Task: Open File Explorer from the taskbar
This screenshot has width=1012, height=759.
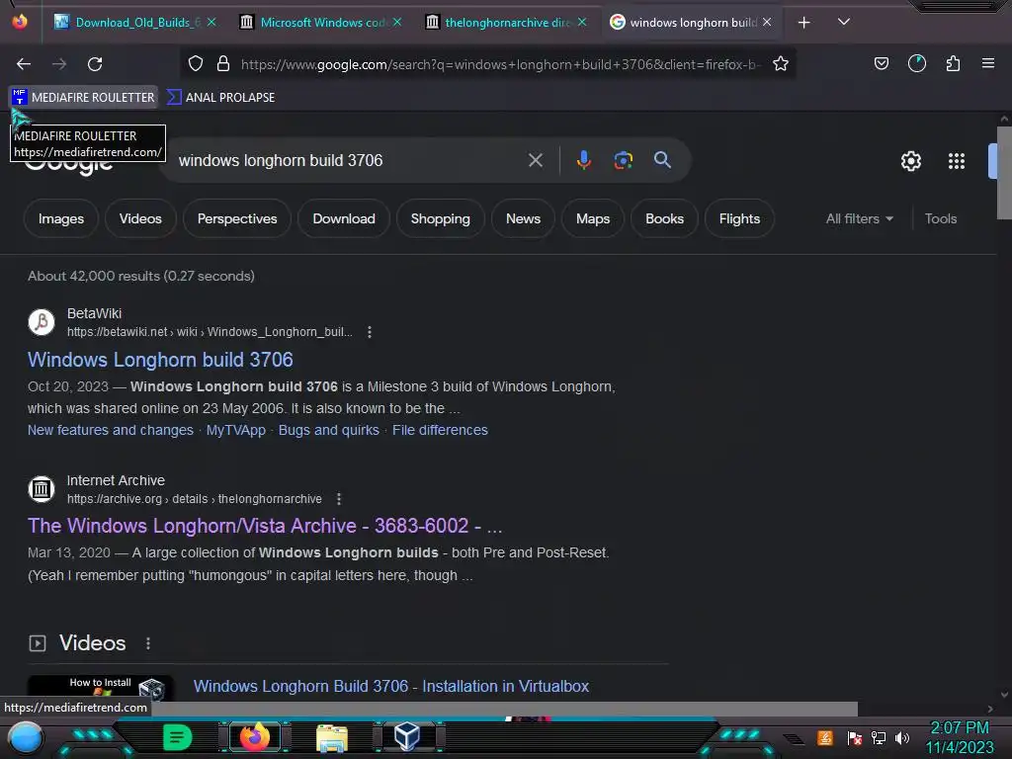Action: pos(332,737)
